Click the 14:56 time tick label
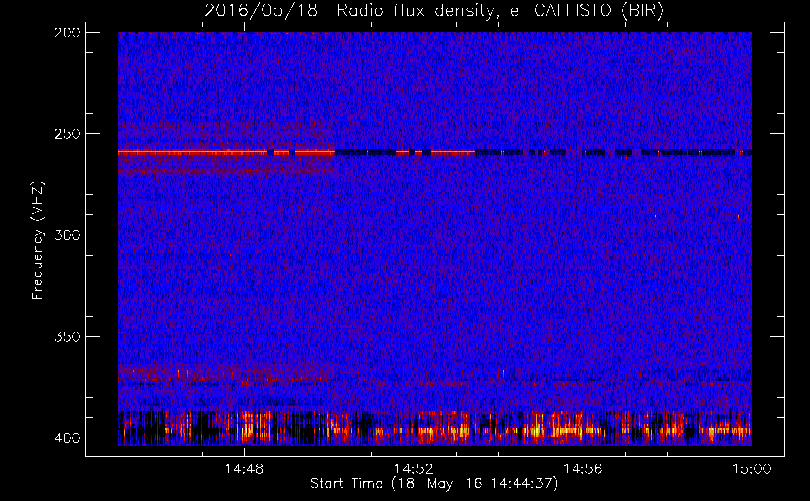This screenshot has height=501, width=810. coord(583,469)
